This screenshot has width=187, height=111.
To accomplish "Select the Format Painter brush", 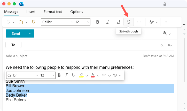I will (x=34, y=22).
